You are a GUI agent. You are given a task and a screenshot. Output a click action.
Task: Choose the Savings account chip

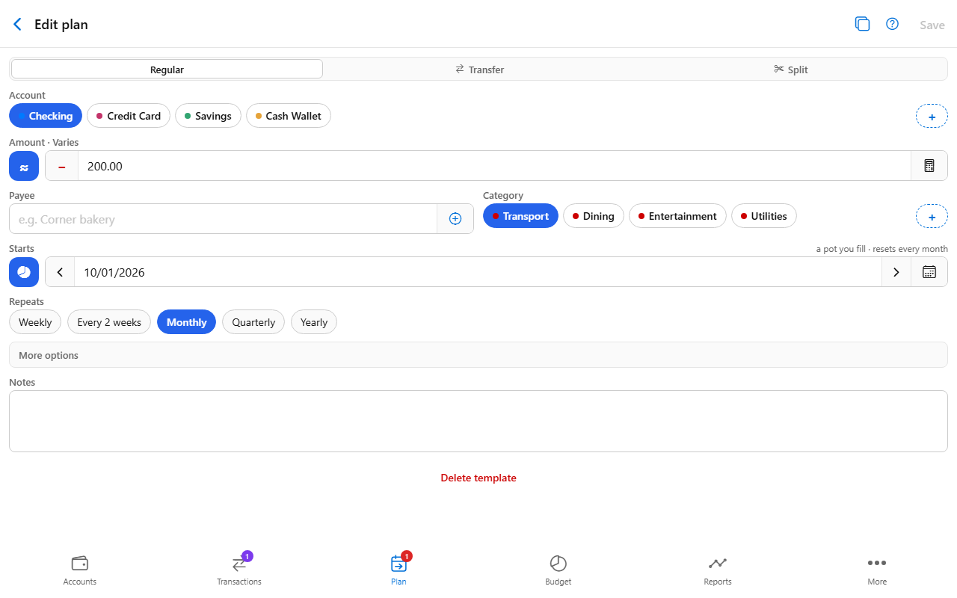pyautogui.click(x=208, y=116)
